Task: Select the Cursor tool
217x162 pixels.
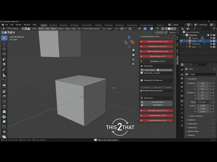Action: pos(4,43)
